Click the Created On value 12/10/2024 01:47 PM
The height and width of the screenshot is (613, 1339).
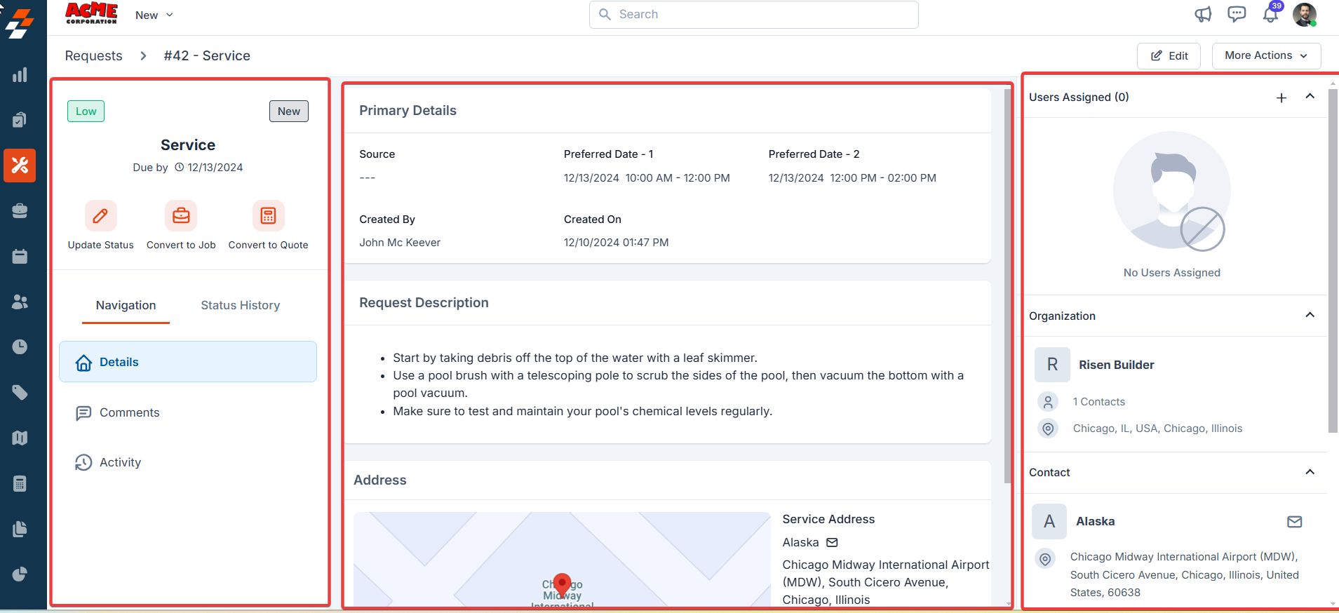(x=616, y=243)
